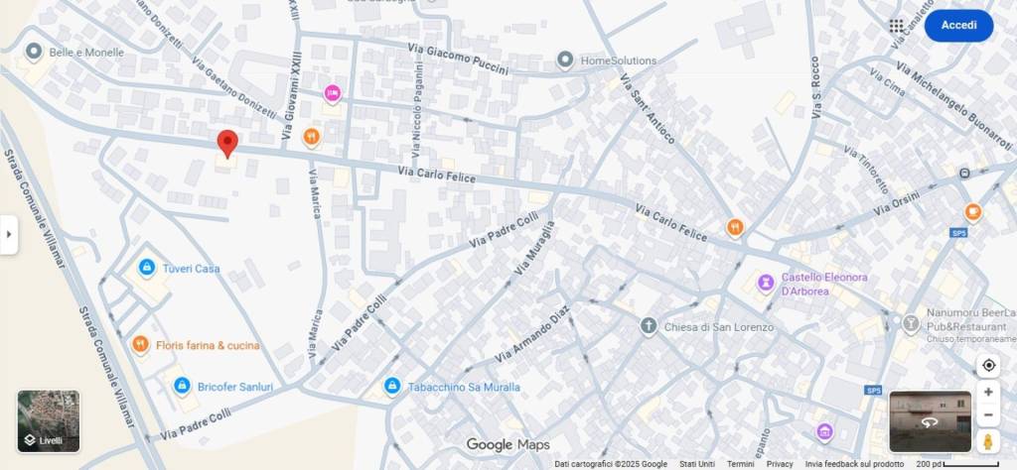1017x470 pixels.
Task: Click the Nanumoru BeerLand pub cocktail icon
Action: (911, 323)
